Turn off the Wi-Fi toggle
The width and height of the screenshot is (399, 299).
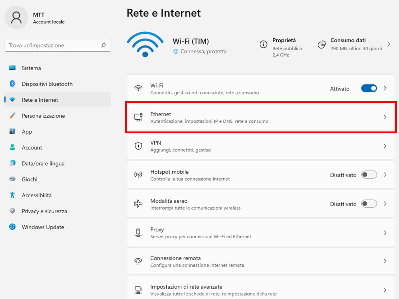tap(369, 89)
